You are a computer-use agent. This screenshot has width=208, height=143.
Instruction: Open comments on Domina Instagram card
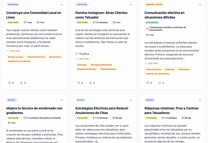click(x=91, y=83)
